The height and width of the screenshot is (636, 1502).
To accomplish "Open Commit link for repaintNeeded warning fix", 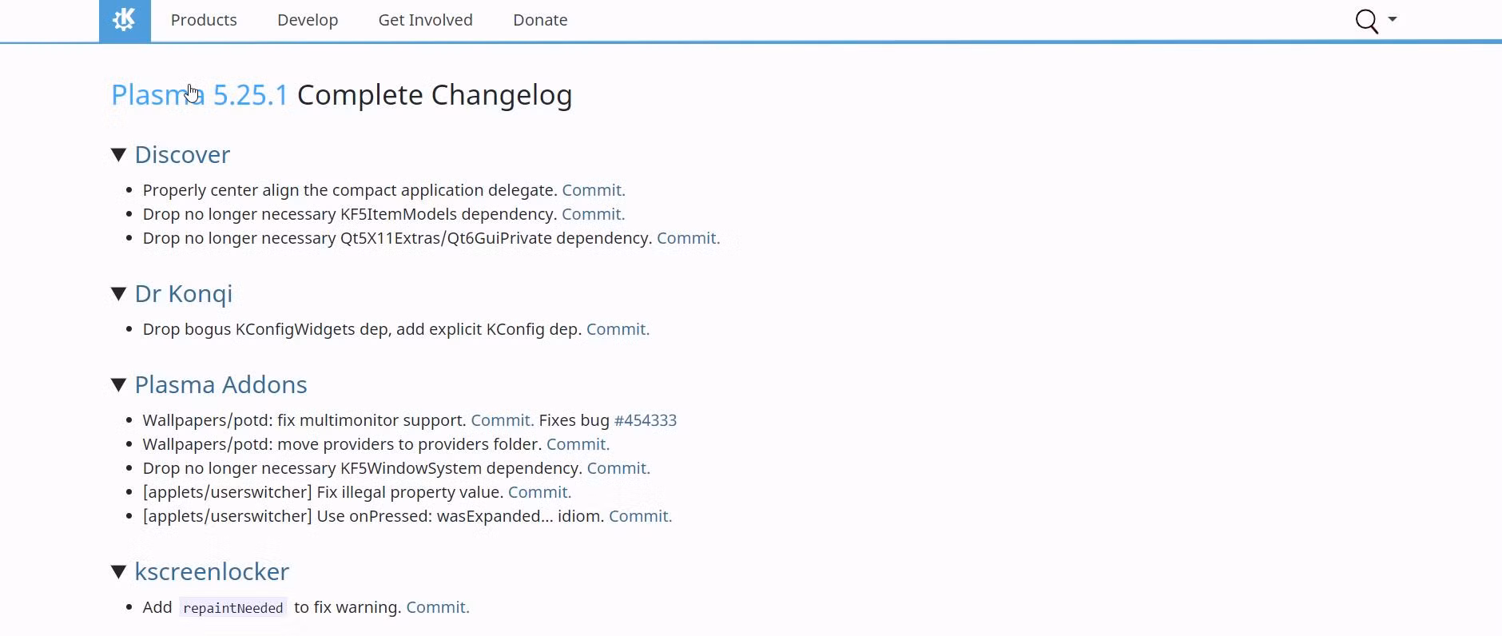I will 438,607.
